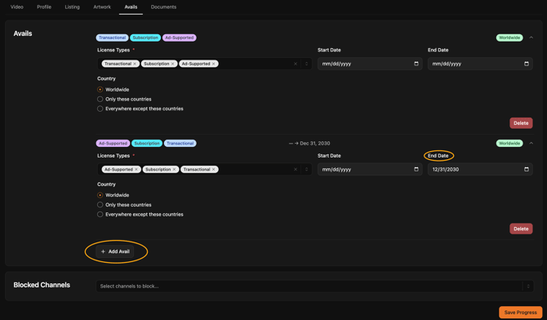Delete the second avail ending Dec 31, 2030
The height and width of the screenshot is (320, 547).
point(521,229)
